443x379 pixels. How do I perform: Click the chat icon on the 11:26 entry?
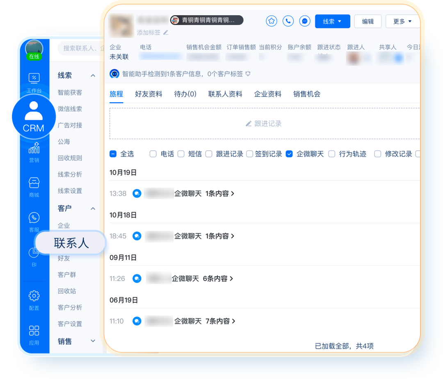click(x=137, y=279)
